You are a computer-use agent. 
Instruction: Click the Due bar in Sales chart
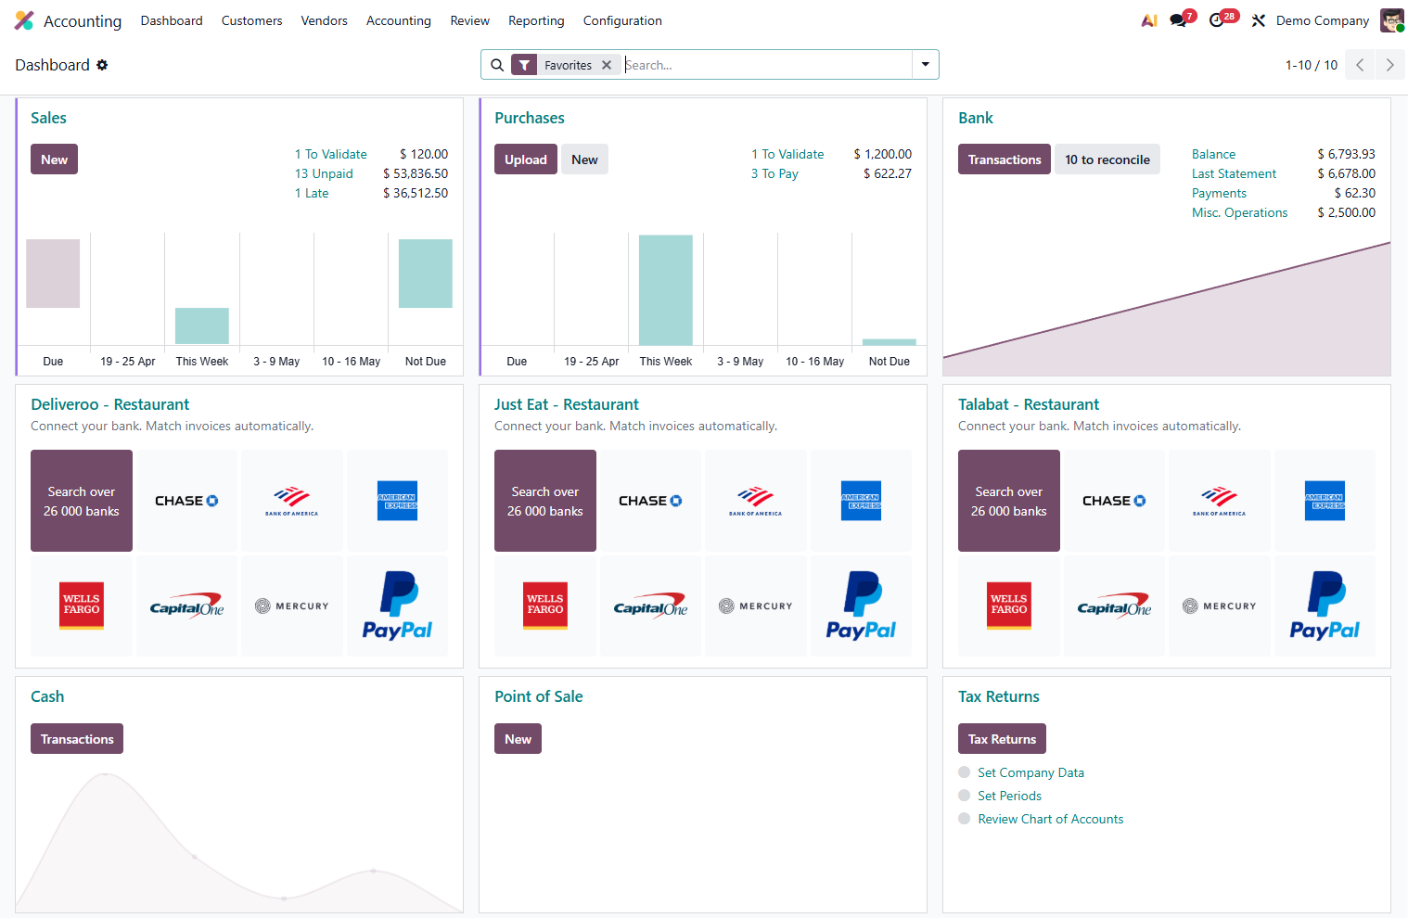click(x=53, y=274)
